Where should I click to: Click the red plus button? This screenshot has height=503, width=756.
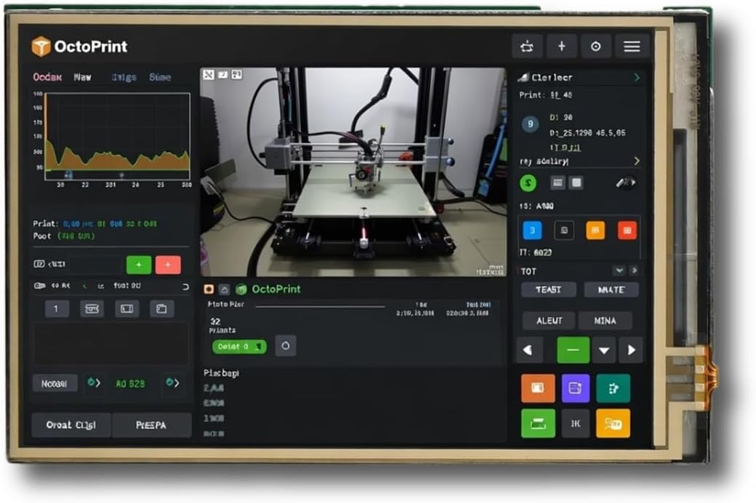tap(168, 265)
